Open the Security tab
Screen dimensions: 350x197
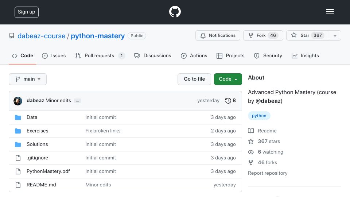tap(268, 55)
